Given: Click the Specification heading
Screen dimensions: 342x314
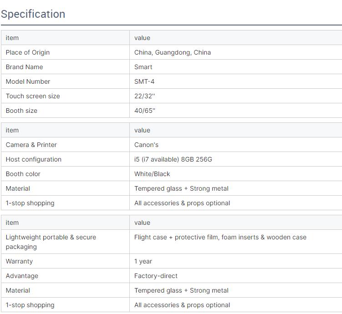Looking at the screenshot, I should (x=33, y=14).
